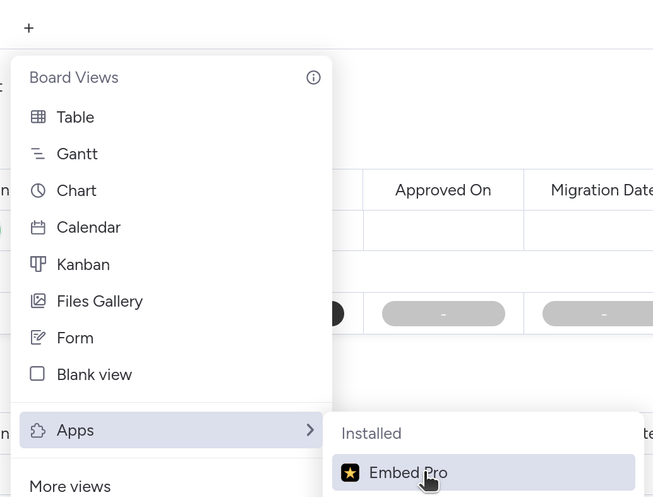
Task: Open the Files Gallery view icon
Action: 38,301
